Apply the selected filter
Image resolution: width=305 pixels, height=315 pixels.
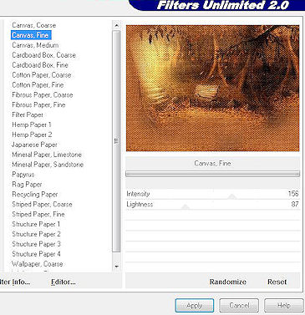195,306
